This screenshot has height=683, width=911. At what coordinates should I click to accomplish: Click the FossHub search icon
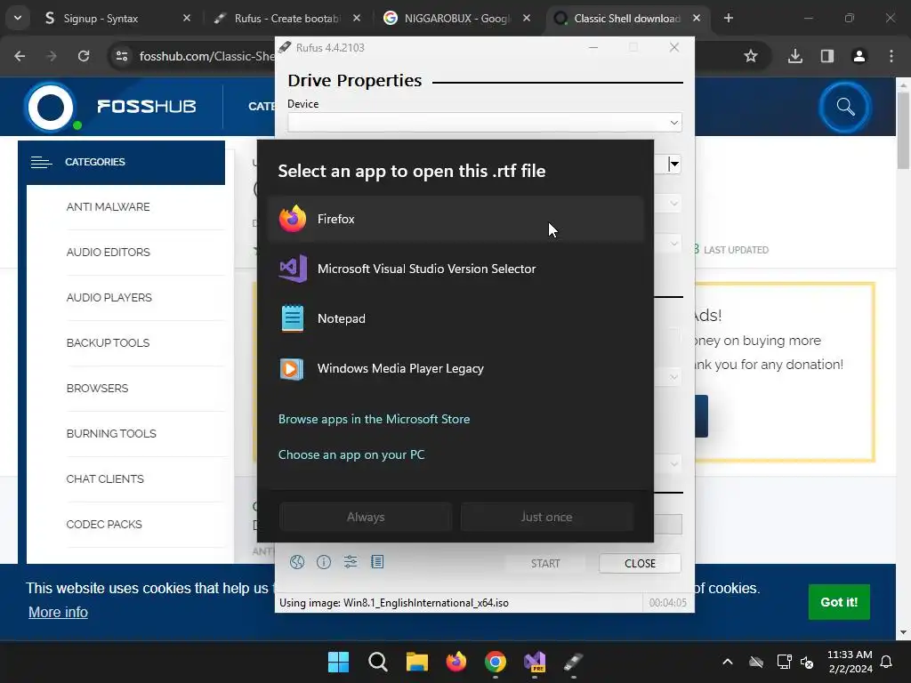(x=845, y=107)
